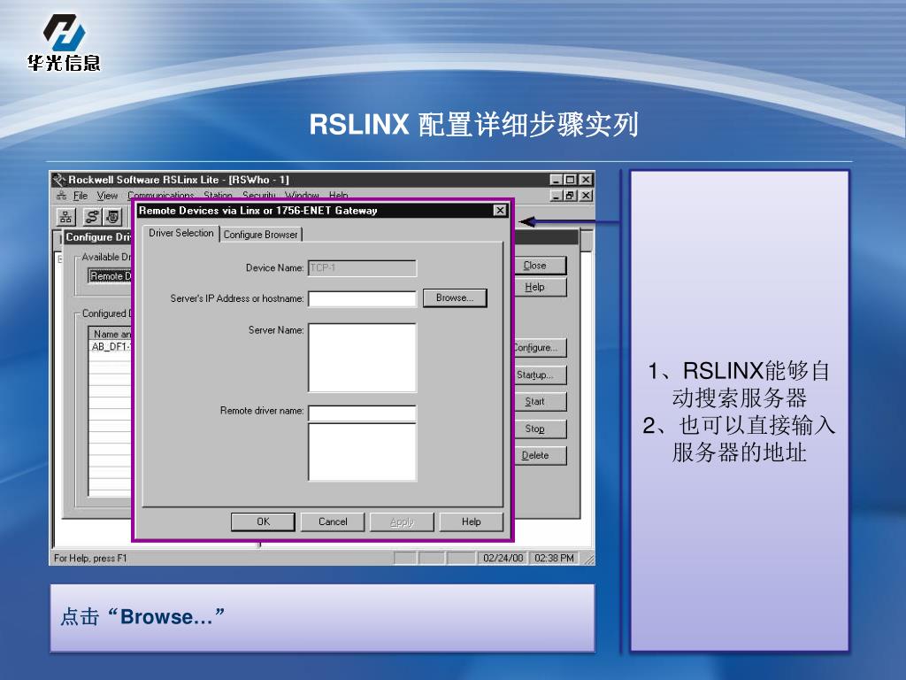Click the list box below Remote driver name
Viewport: 906px width, 680px height.
(x=362, y=452)
